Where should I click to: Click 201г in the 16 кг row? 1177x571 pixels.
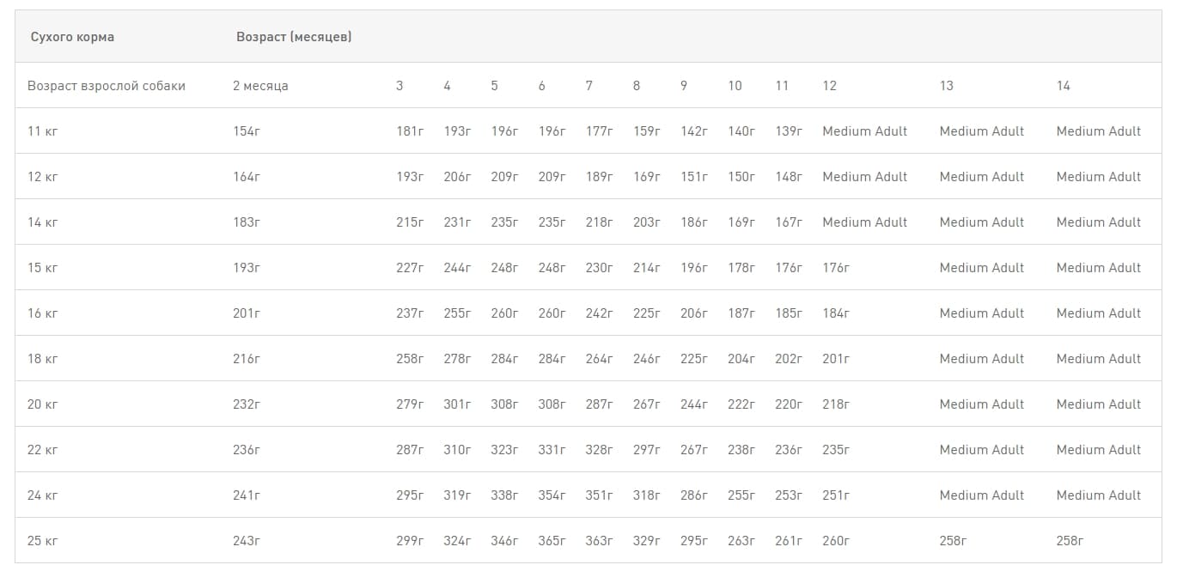[247, 313]
